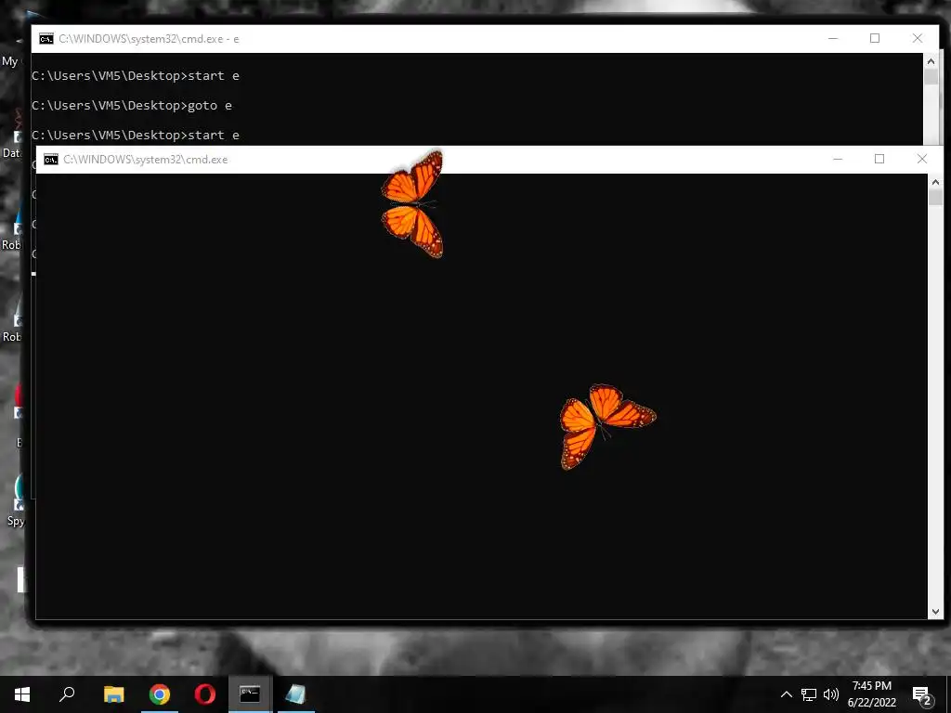
Task: Click the upper orange butterfly
Action: 412,204
